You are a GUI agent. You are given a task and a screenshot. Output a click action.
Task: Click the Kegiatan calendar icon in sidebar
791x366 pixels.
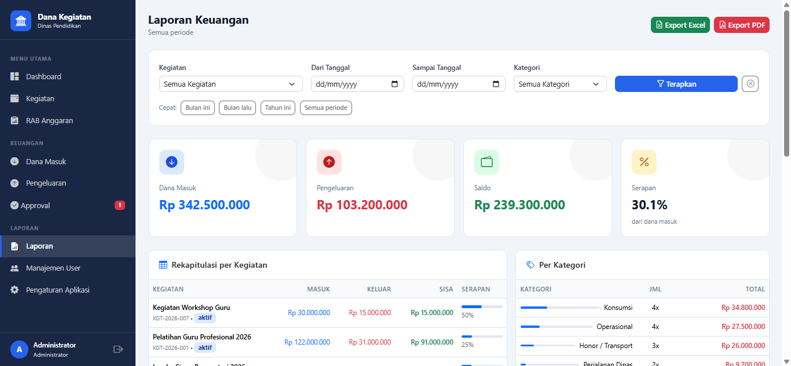[14, 98]
